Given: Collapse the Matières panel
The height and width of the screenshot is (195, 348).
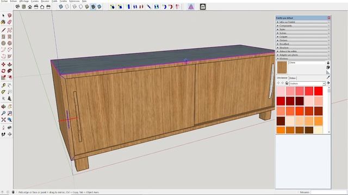Looking at the screenshot, I should pyautogui.click(x=303, y=58).
